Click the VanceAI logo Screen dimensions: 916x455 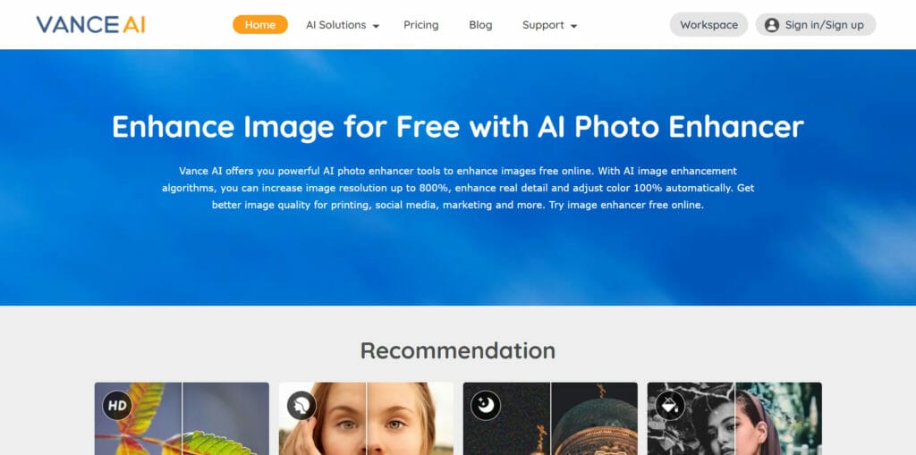[x=90, y=24]
